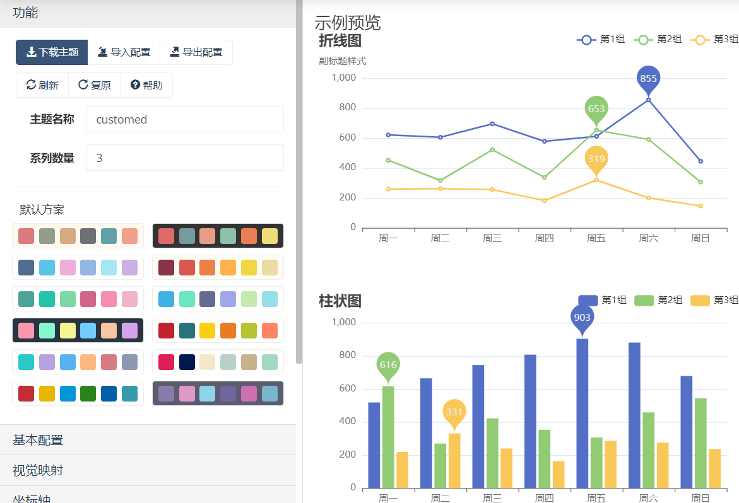739x503 pixels.
Task: Expand the 基本配置 panel
Action: (148, 440)
